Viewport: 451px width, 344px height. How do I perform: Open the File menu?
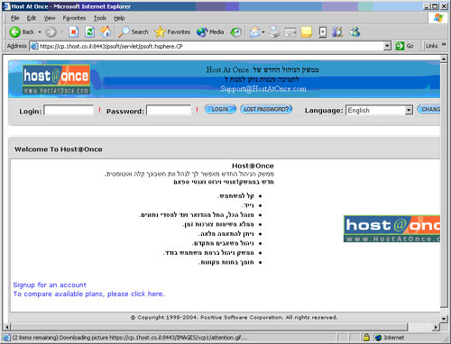15,18
